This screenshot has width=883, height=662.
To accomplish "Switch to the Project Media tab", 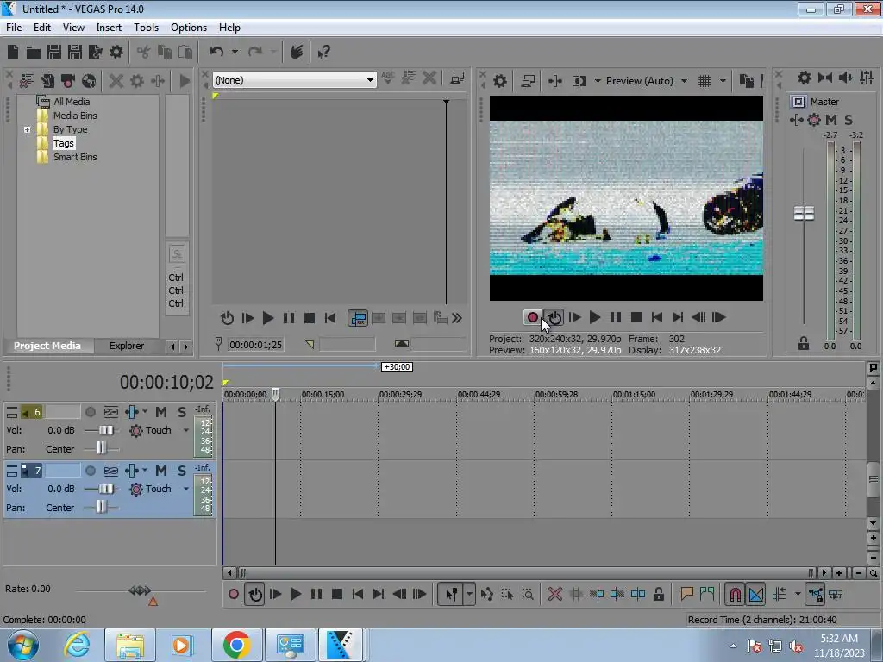I will coord(47,346).
